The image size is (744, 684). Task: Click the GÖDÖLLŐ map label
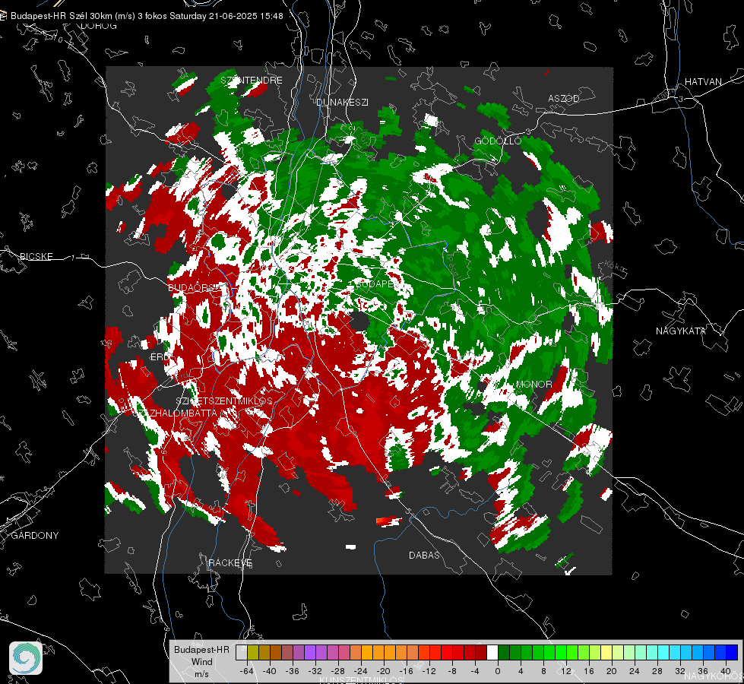498,141
